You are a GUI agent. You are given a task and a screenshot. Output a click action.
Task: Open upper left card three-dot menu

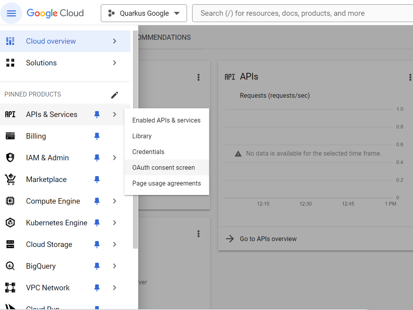click(x=198, y=77)
